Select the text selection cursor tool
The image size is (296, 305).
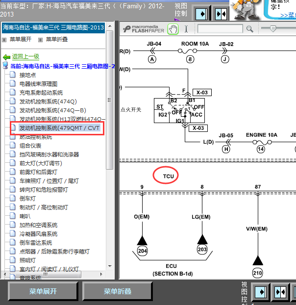point(186,29)
